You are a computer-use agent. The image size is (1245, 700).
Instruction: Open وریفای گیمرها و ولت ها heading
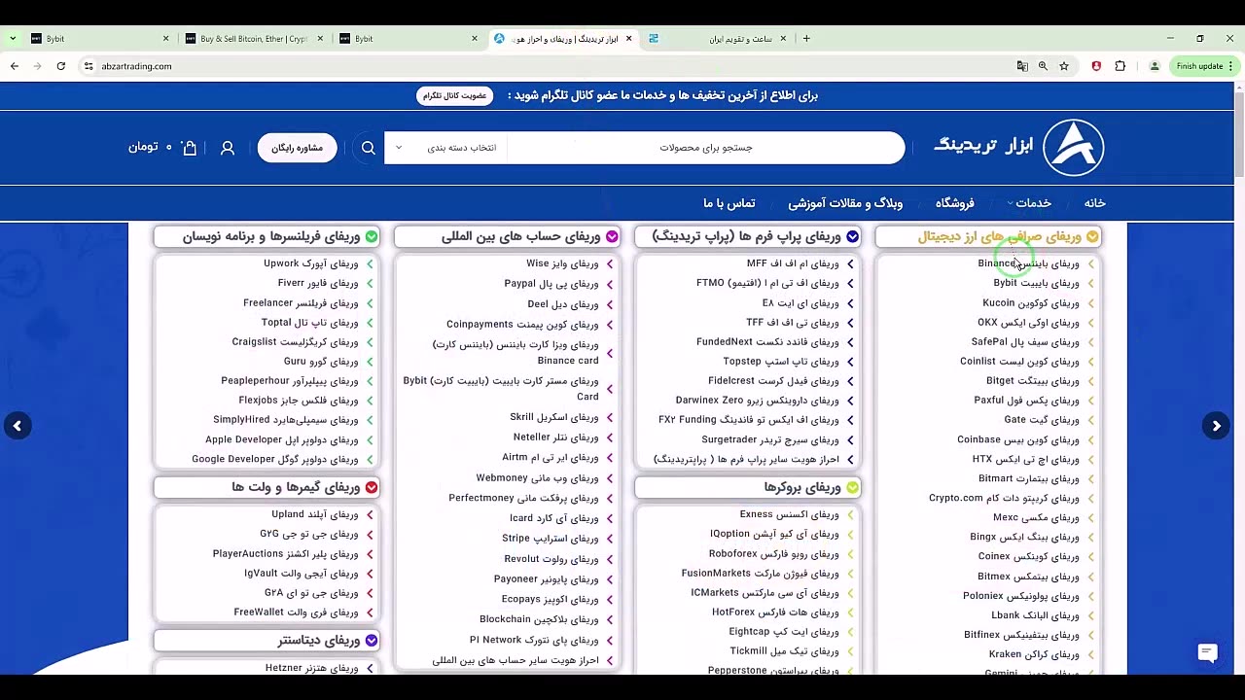pos(267,487)
